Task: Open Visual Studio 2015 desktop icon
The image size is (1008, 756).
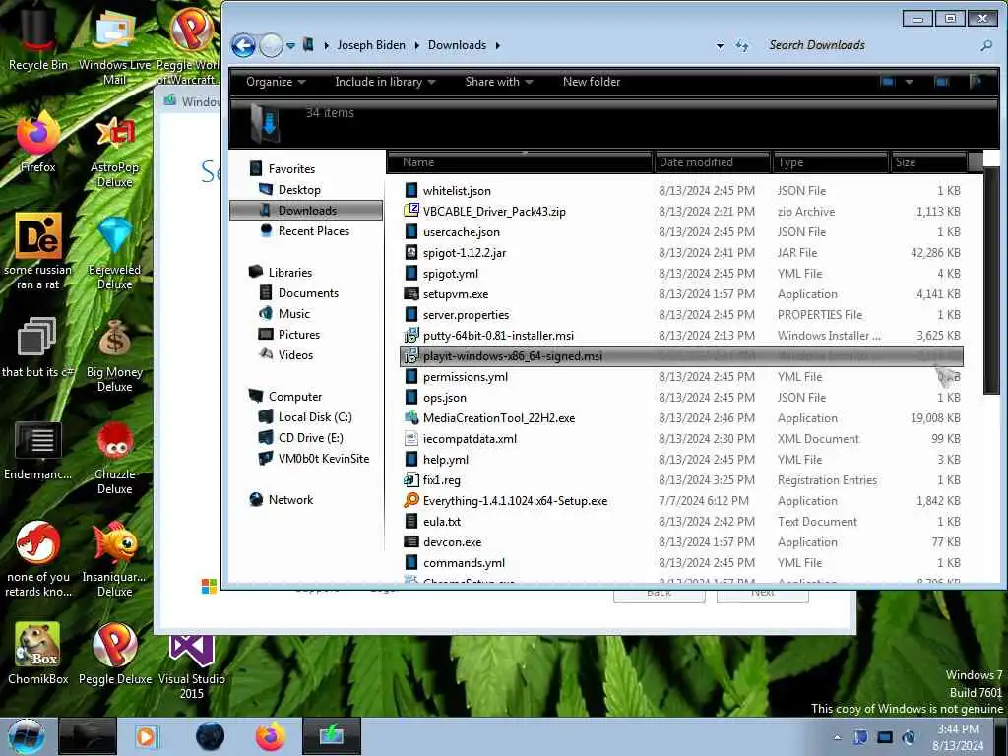Action: coord(192,666)
